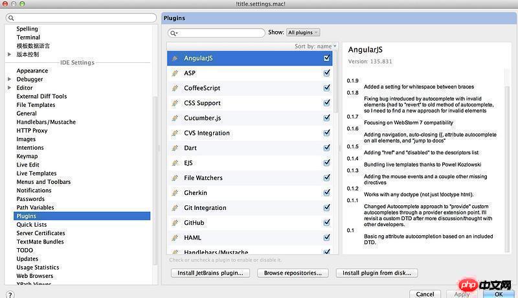Click the File Watchers plugin icon

[175, 178]
